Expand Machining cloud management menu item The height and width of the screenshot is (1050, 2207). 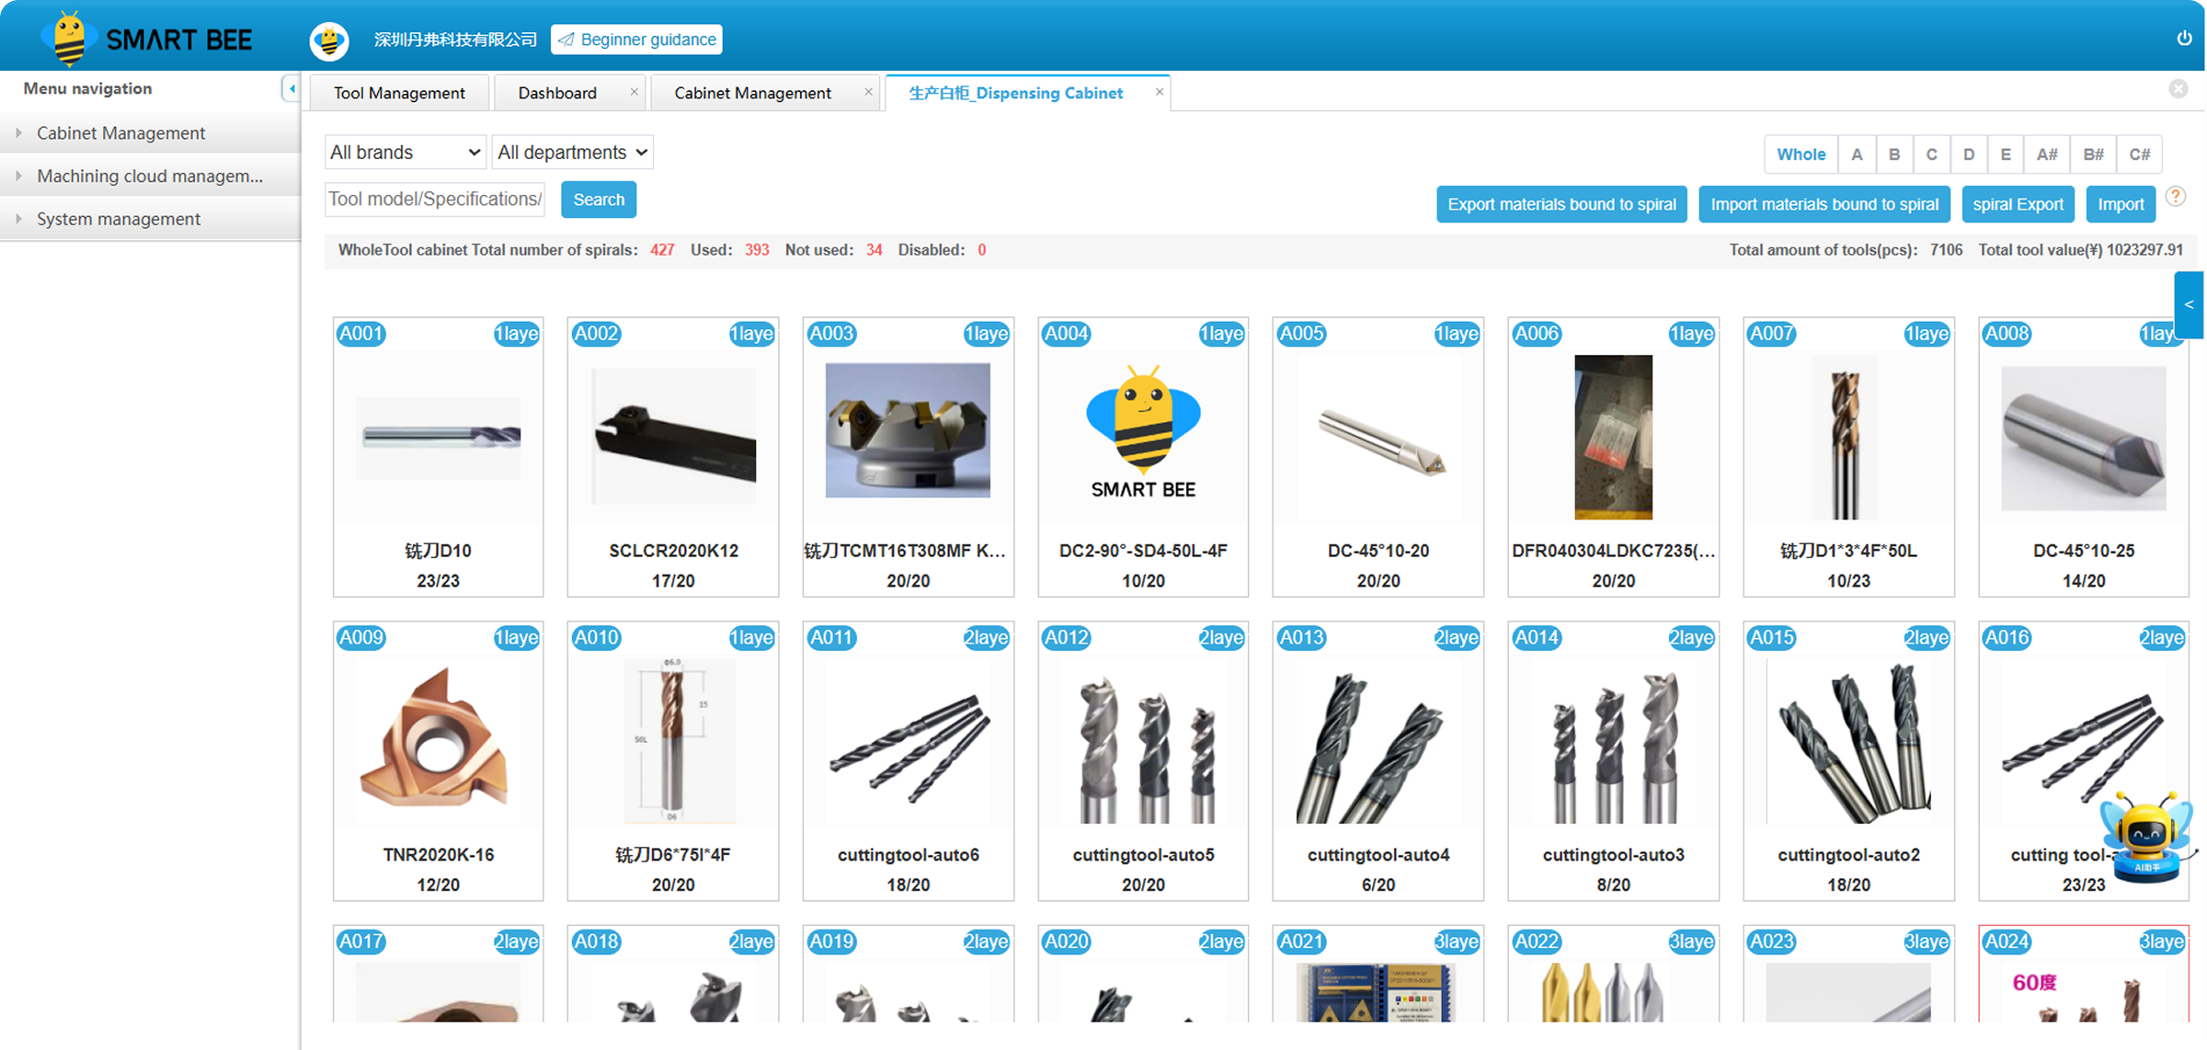tap(150, 176)
